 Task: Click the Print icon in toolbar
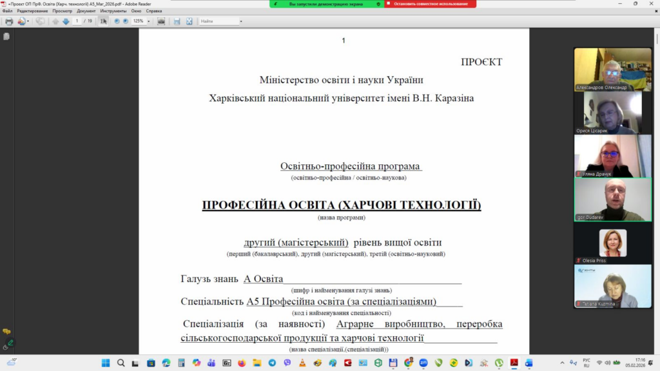(x=9, y=21)
